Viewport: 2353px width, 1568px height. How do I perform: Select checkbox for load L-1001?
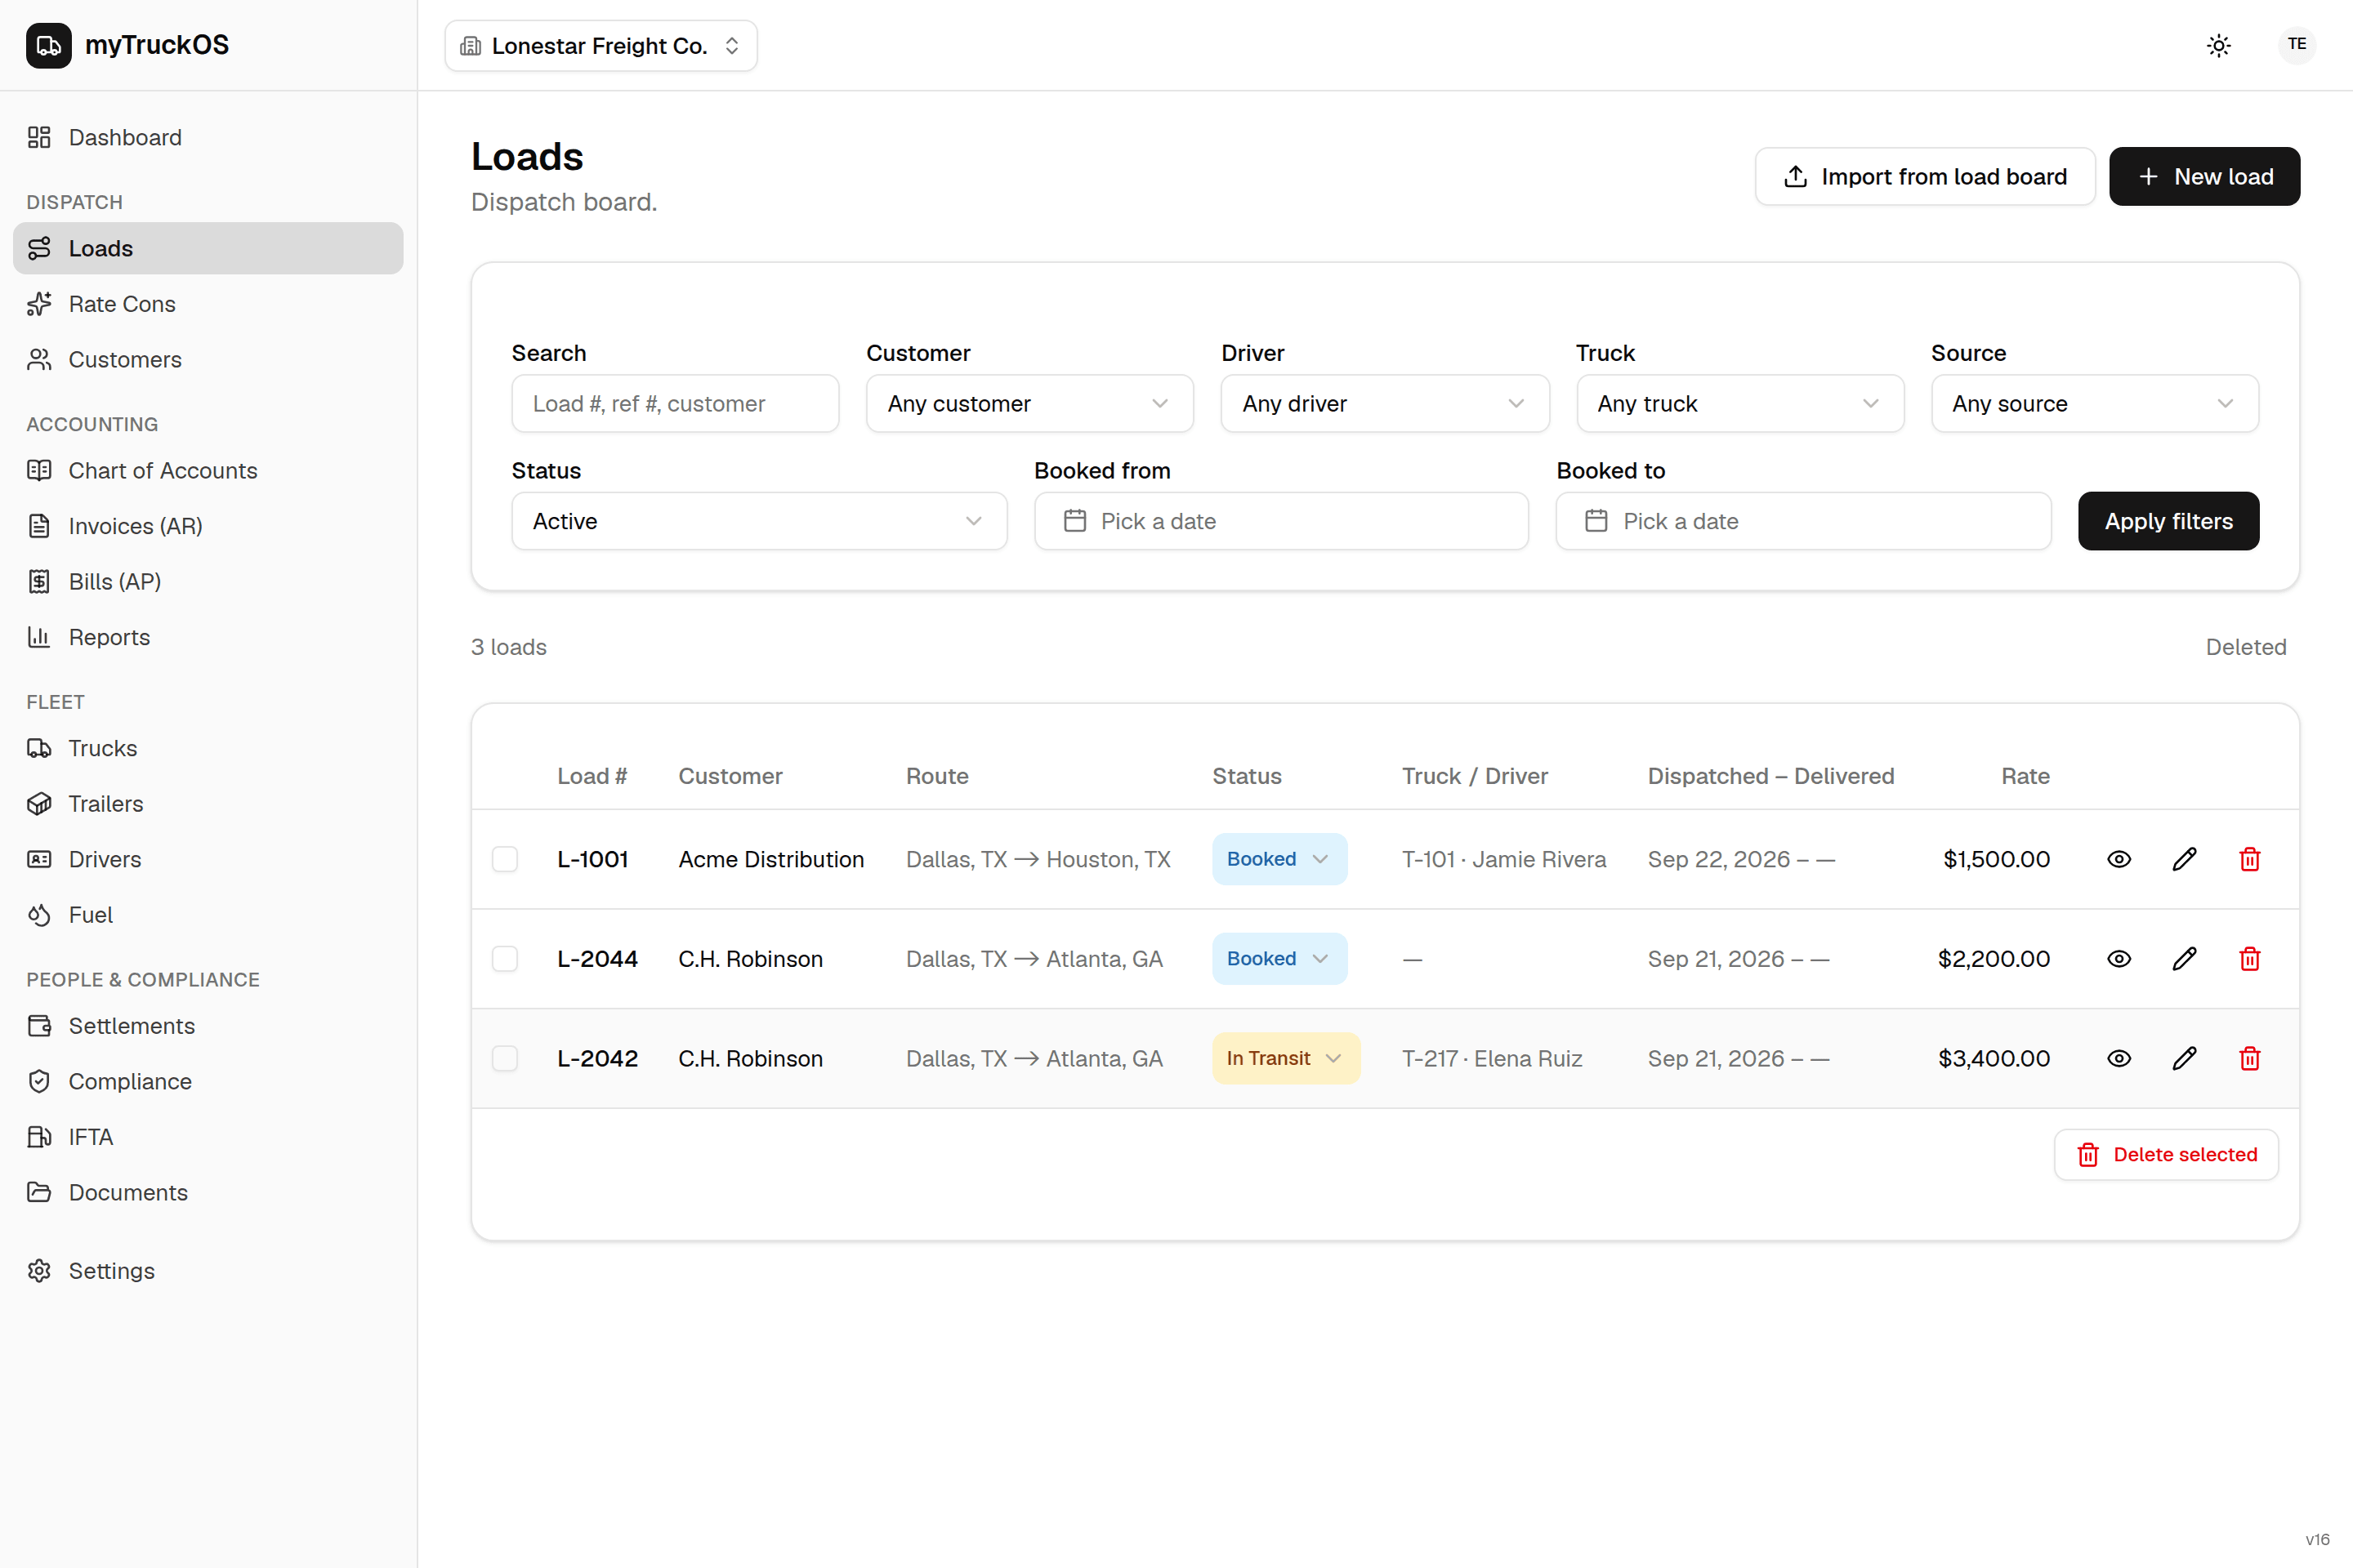point(505,859)
